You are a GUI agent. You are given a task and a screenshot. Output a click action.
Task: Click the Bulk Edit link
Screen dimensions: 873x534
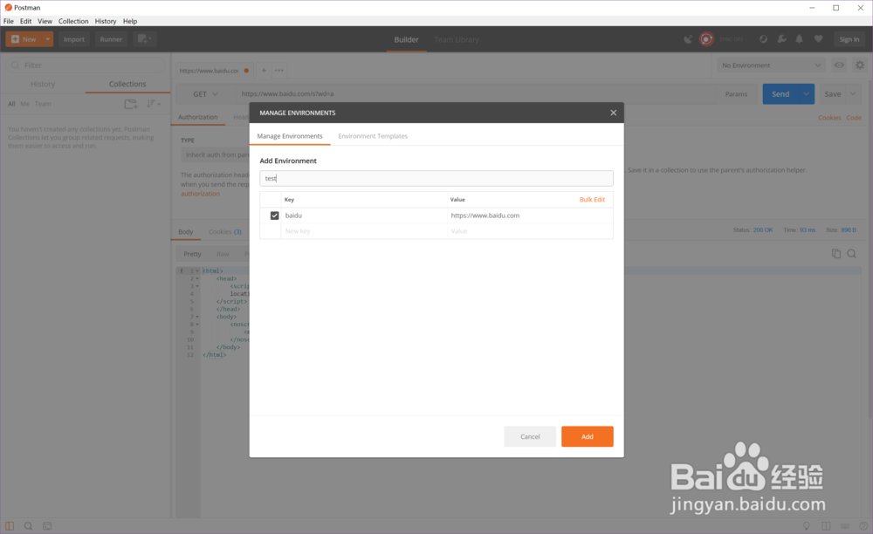click(x=592, y=199)
